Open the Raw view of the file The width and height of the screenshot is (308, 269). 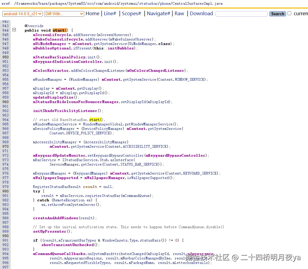179,14
